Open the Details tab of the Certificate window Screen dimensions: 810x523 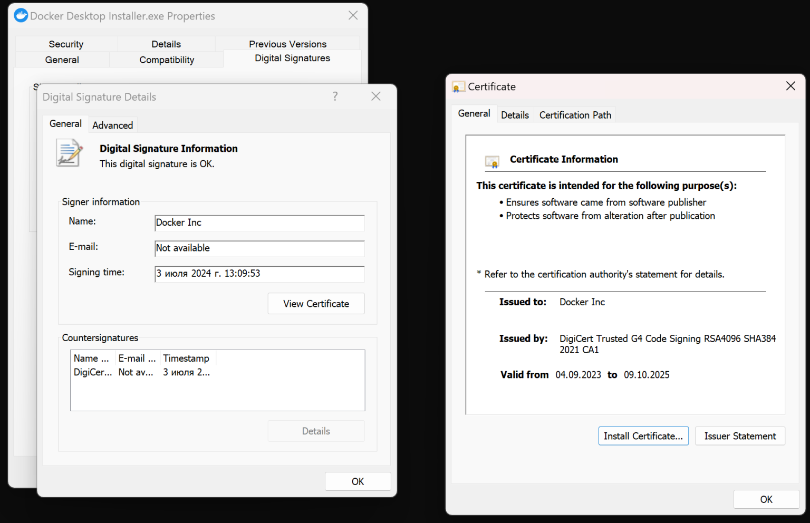(x=515, y=114)
